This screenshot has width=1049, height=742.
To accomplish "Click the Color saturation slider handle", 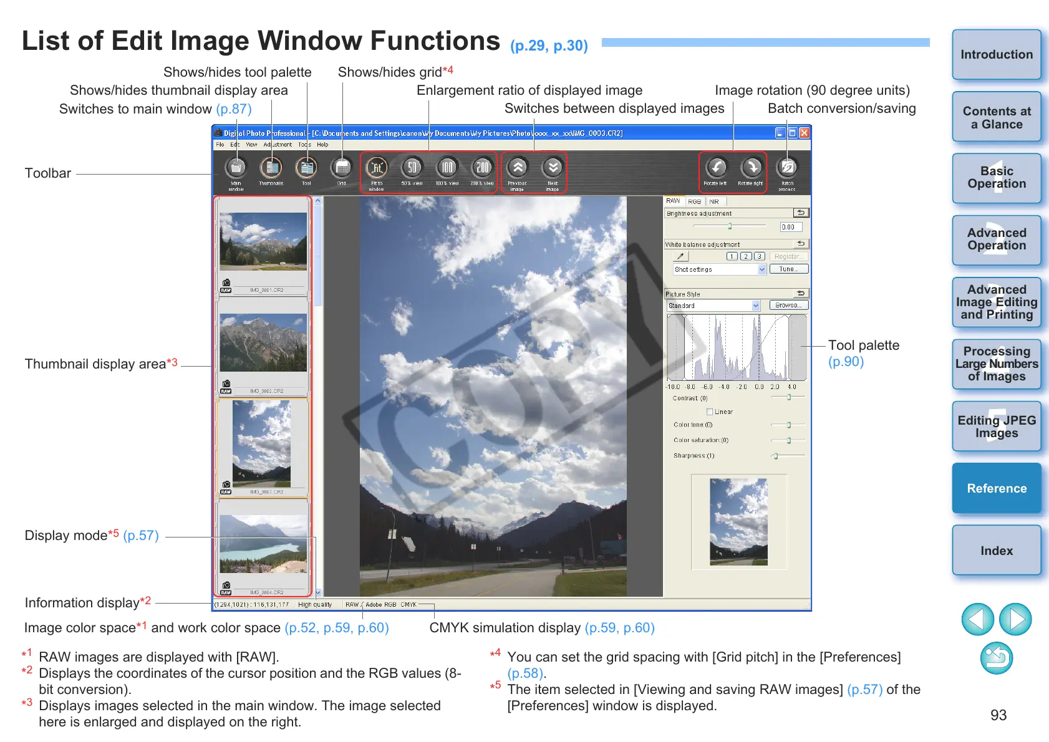I will click(789, 440).
